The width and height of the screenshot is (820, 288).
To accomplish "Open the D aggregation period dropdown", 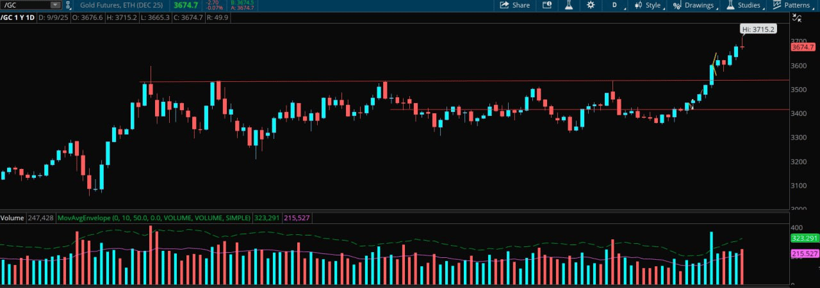I will click(616, 5).
